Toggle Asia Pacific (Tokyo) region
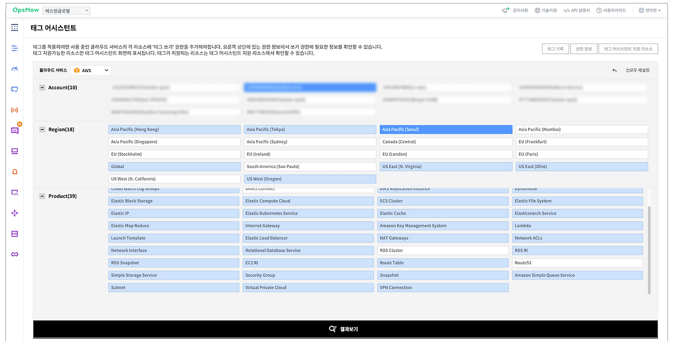The image size is (674, 341). click(310, 129)
